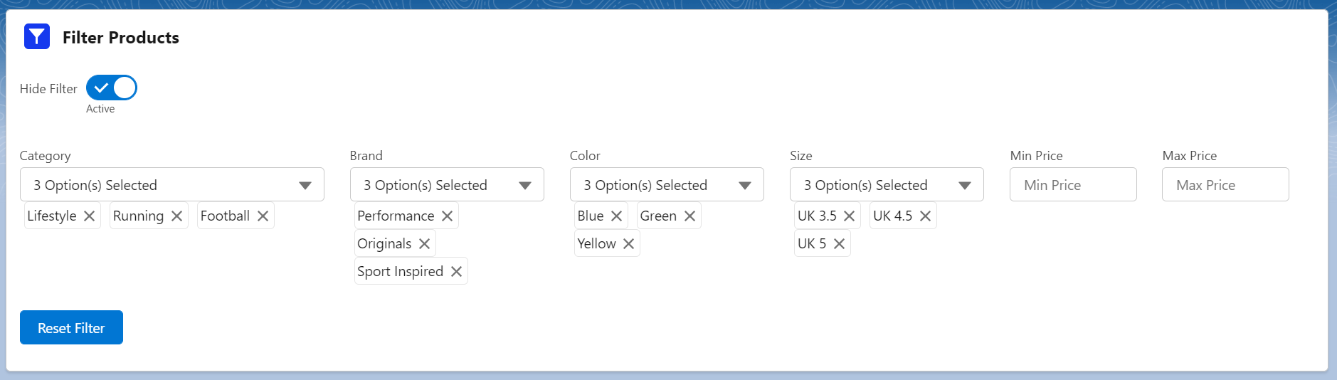Toggle the Hide Filter switch
Viewport: 1337px width, 380px height.
[112, 88]
